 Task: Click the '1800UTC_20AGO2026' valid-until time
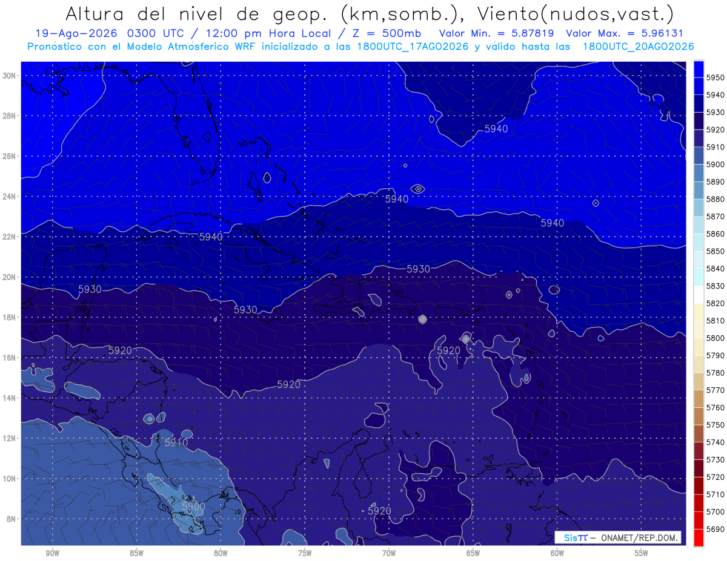(x=638, y=47)
